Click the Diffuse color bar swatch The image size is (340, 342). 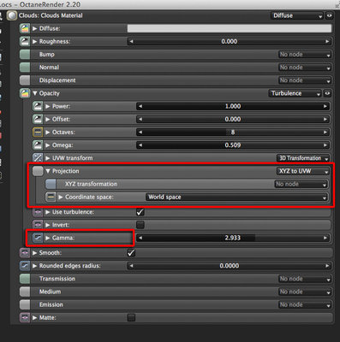230,28
